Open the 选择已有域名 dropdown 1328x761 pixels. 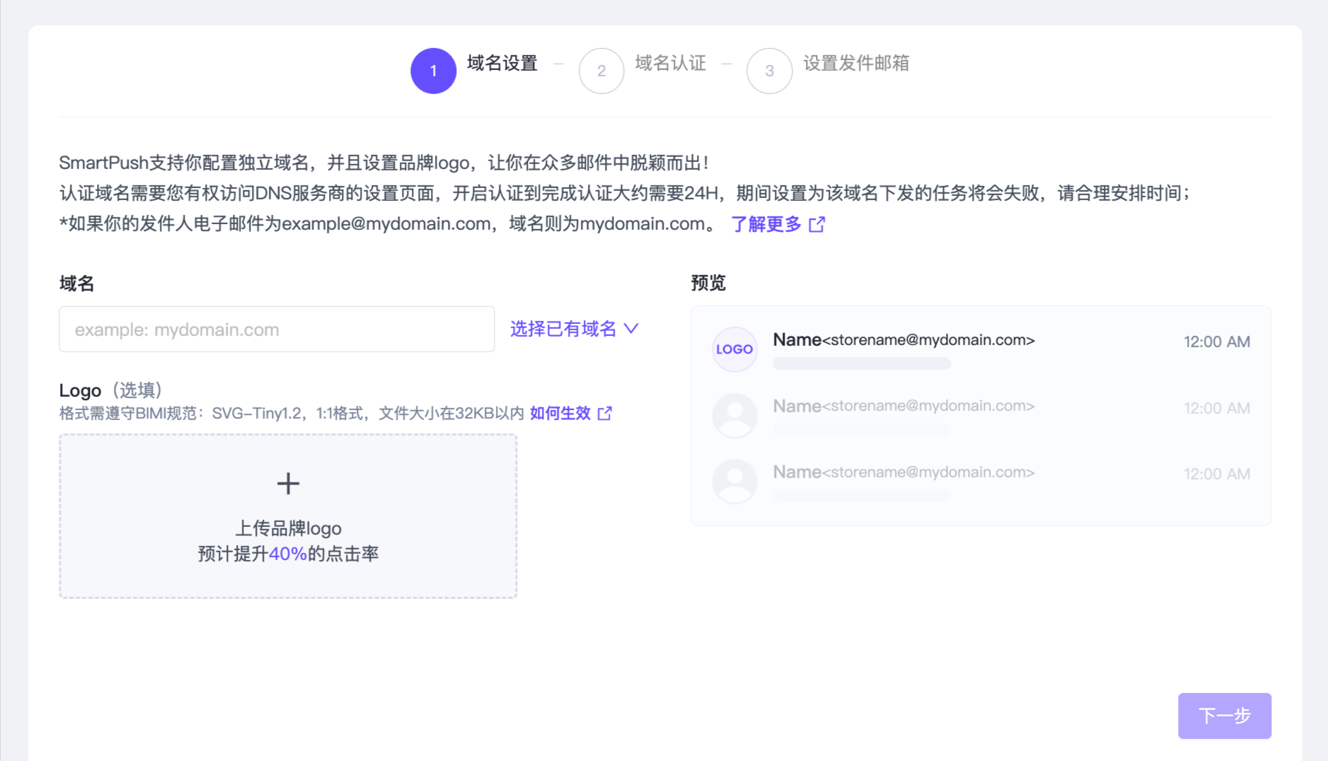tap(563, 329)
